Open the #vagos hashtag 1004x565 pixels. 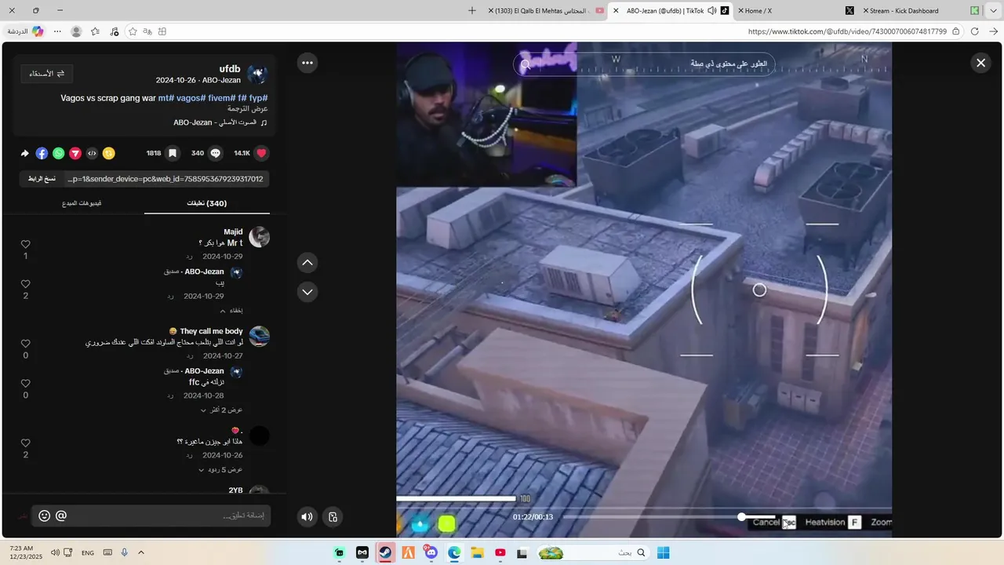click(x=191, y=98)
